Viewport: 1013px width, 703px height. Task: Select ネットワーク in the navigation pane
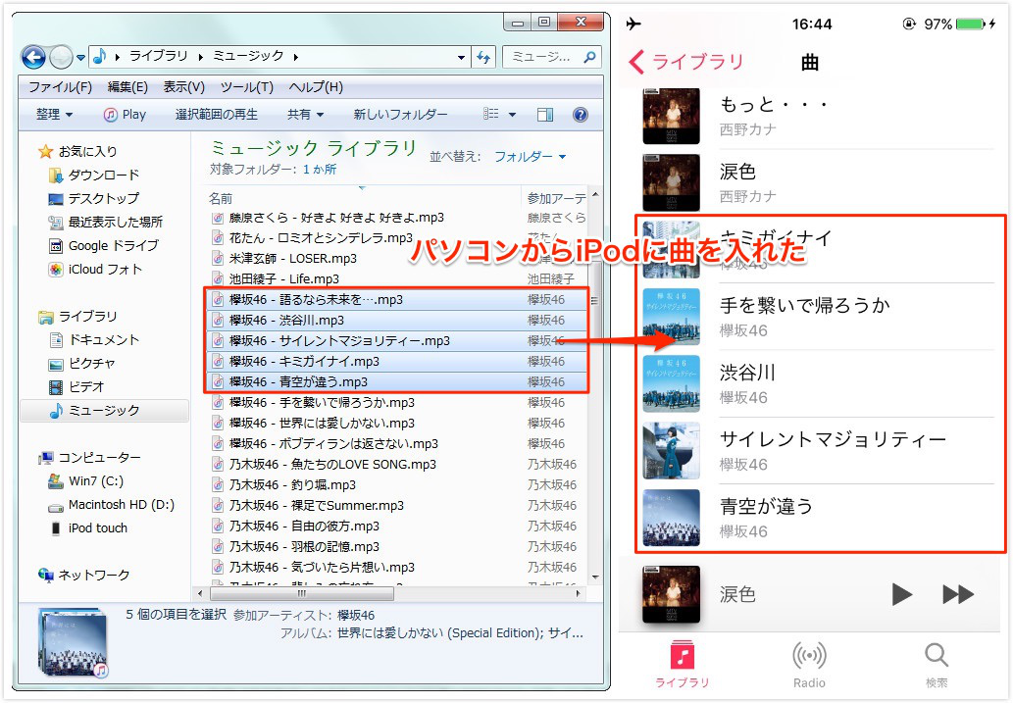coord(84,576)
